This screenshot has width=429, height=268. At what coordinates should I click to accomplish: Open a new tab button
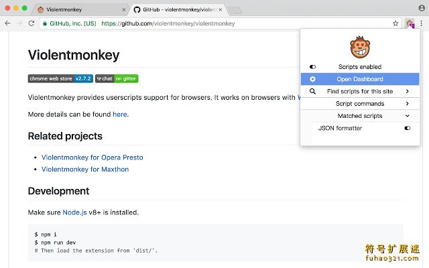coord(235,11)
